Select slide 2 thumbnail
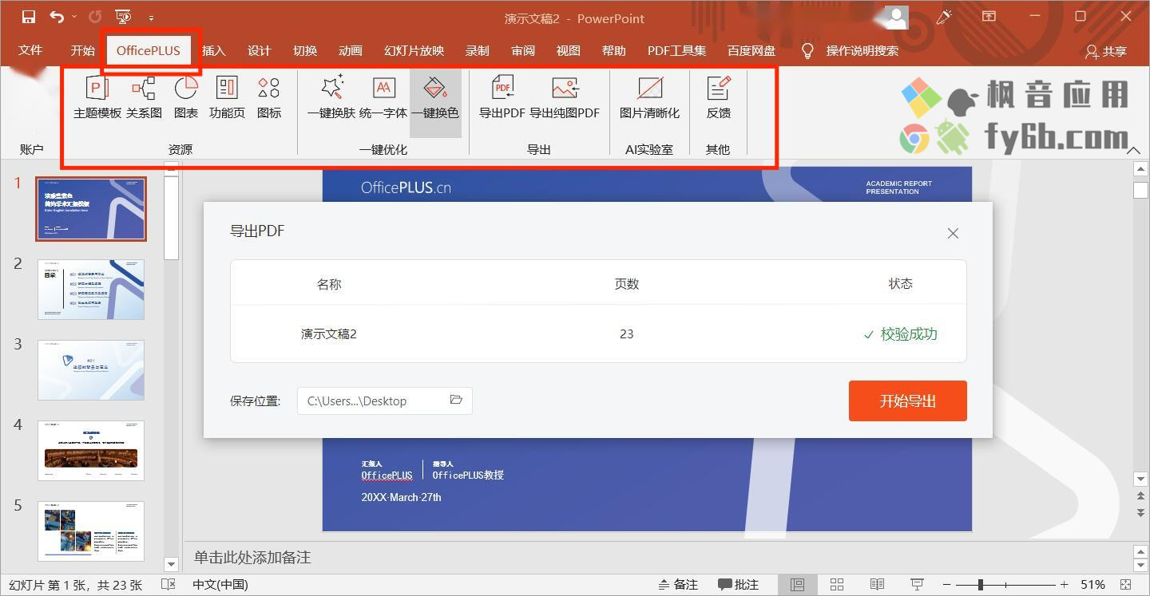This screenshot has height=596, width=1150. tap(91, 289)
